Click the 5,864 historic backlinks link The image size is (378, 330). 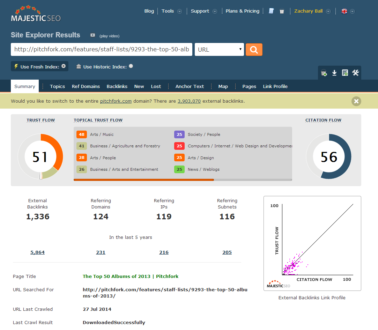37,252
